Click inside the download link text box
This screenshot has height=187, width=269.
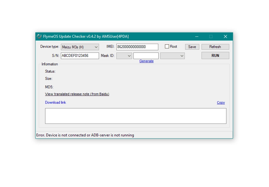point(136,116)
